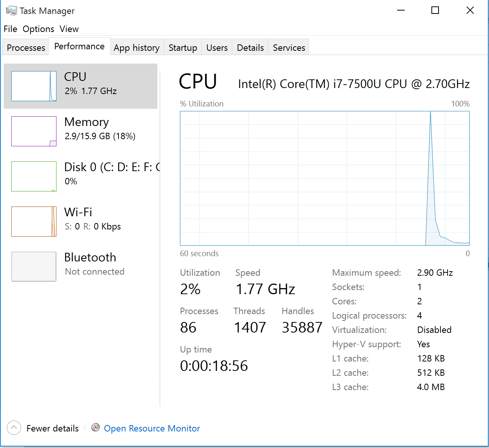Select the CPU graph thumbnail in sidebar

click(34, 86)
